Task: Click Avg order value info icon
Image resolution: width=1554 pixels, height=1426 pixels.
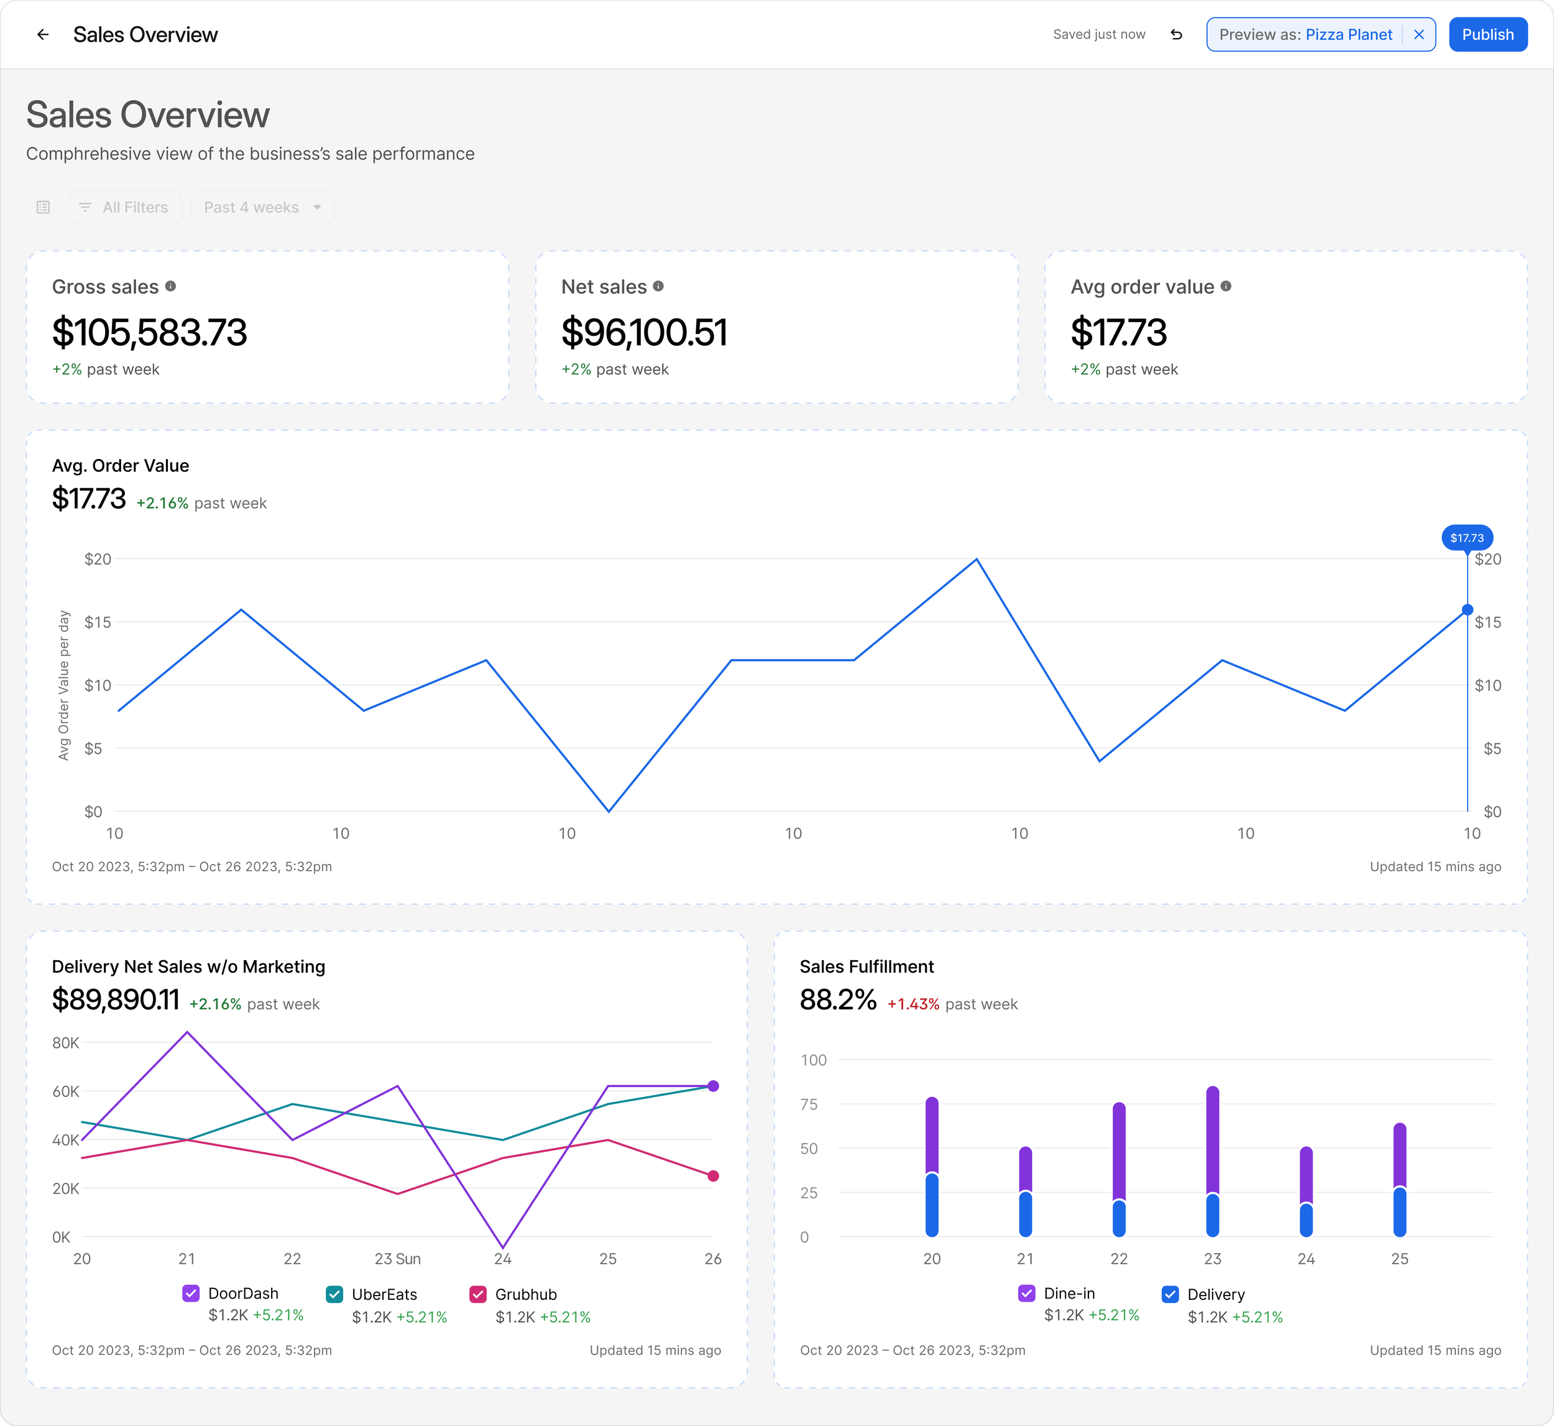Action: point(1225,286)
